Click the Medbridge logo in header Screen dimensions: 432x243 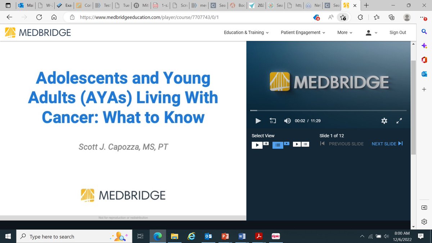tap(38, 32)
